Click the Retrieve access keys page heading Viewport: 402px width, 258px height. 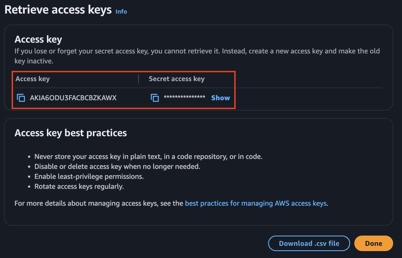tap(58, 10)
